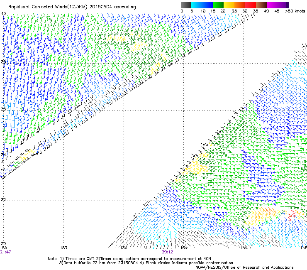Click the latitude label 36
Screen dimensions: 307x270
click(x=3, y=109)
